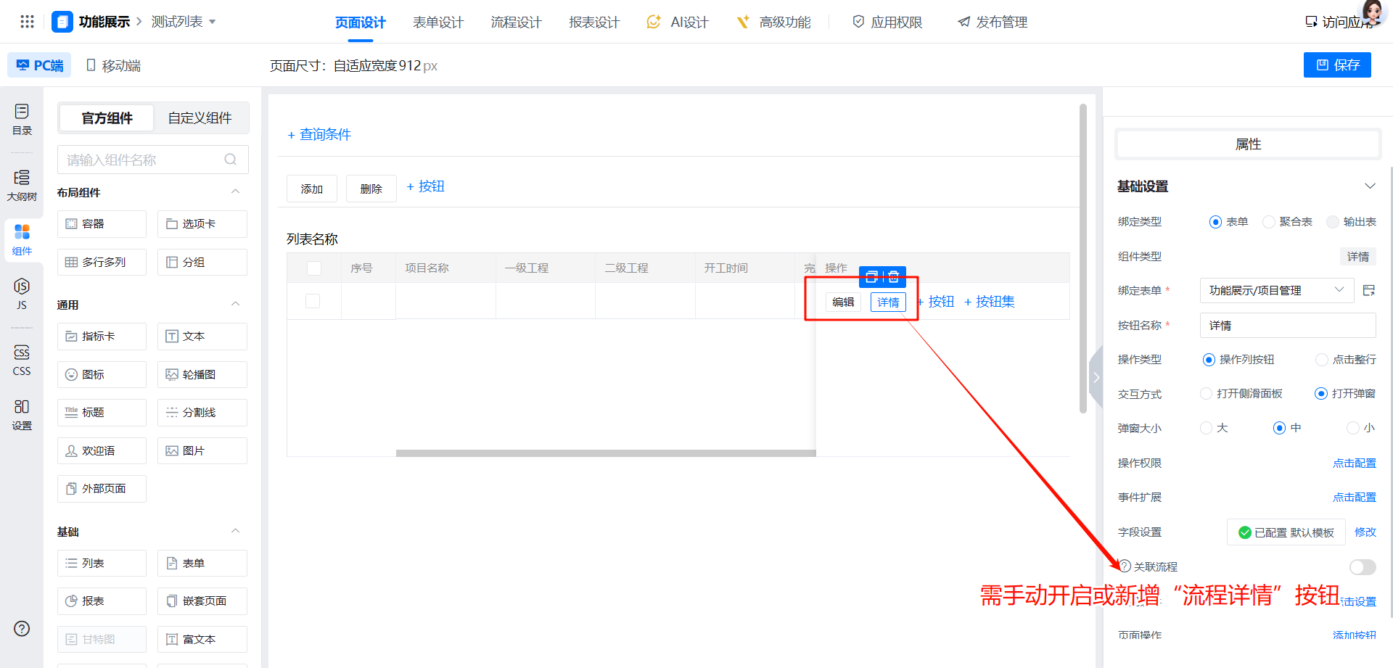This screenshot has height=668, width=1393.
Task: Open the 设置 sidebar icon
Action: click(x=22, y=414)
